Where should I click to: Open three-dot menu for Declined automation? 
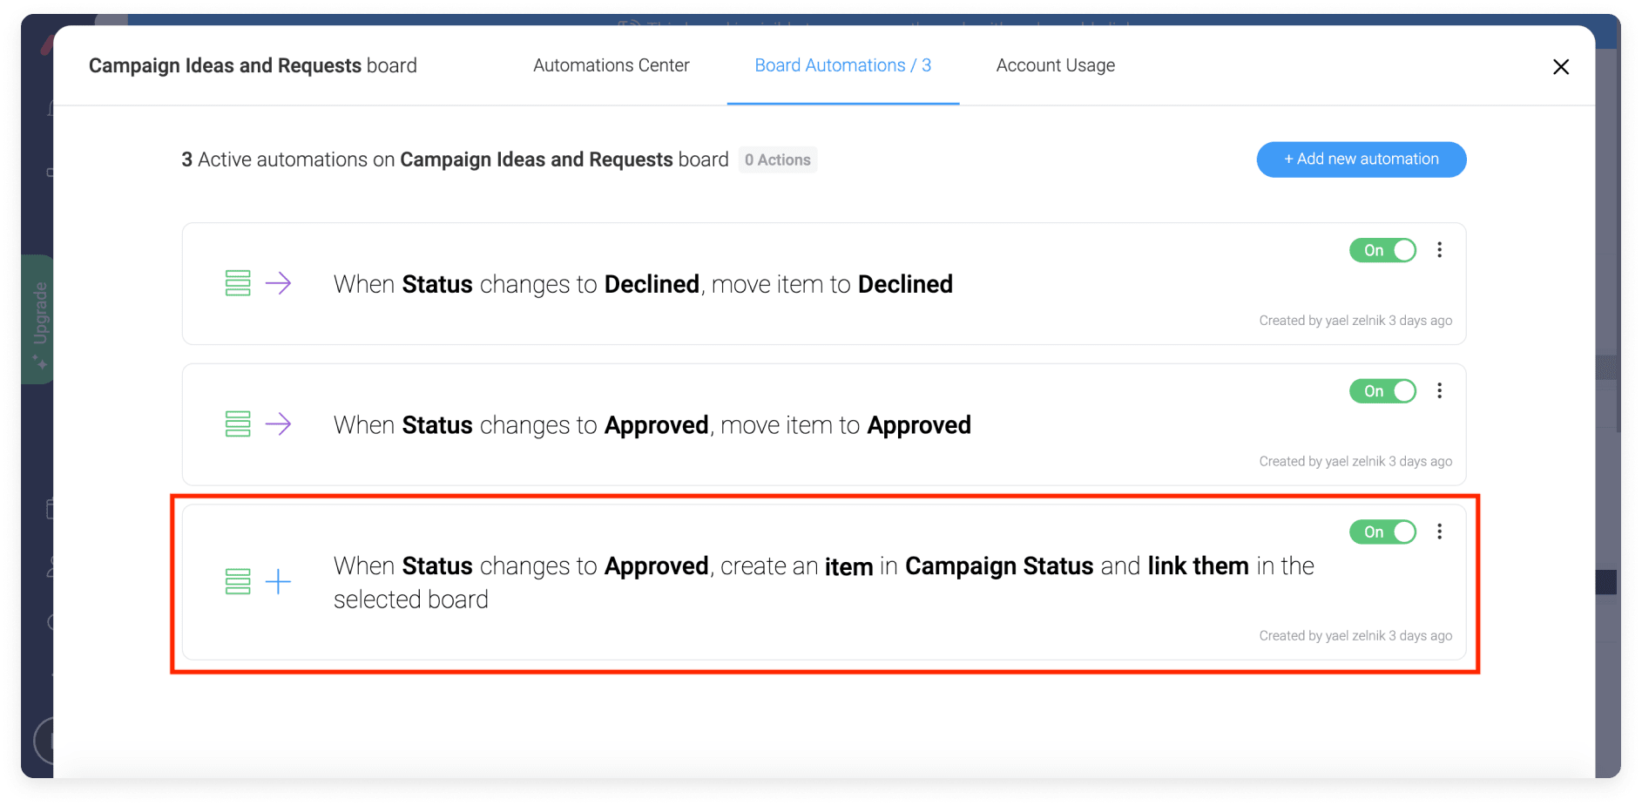[x=1439, y=250]
